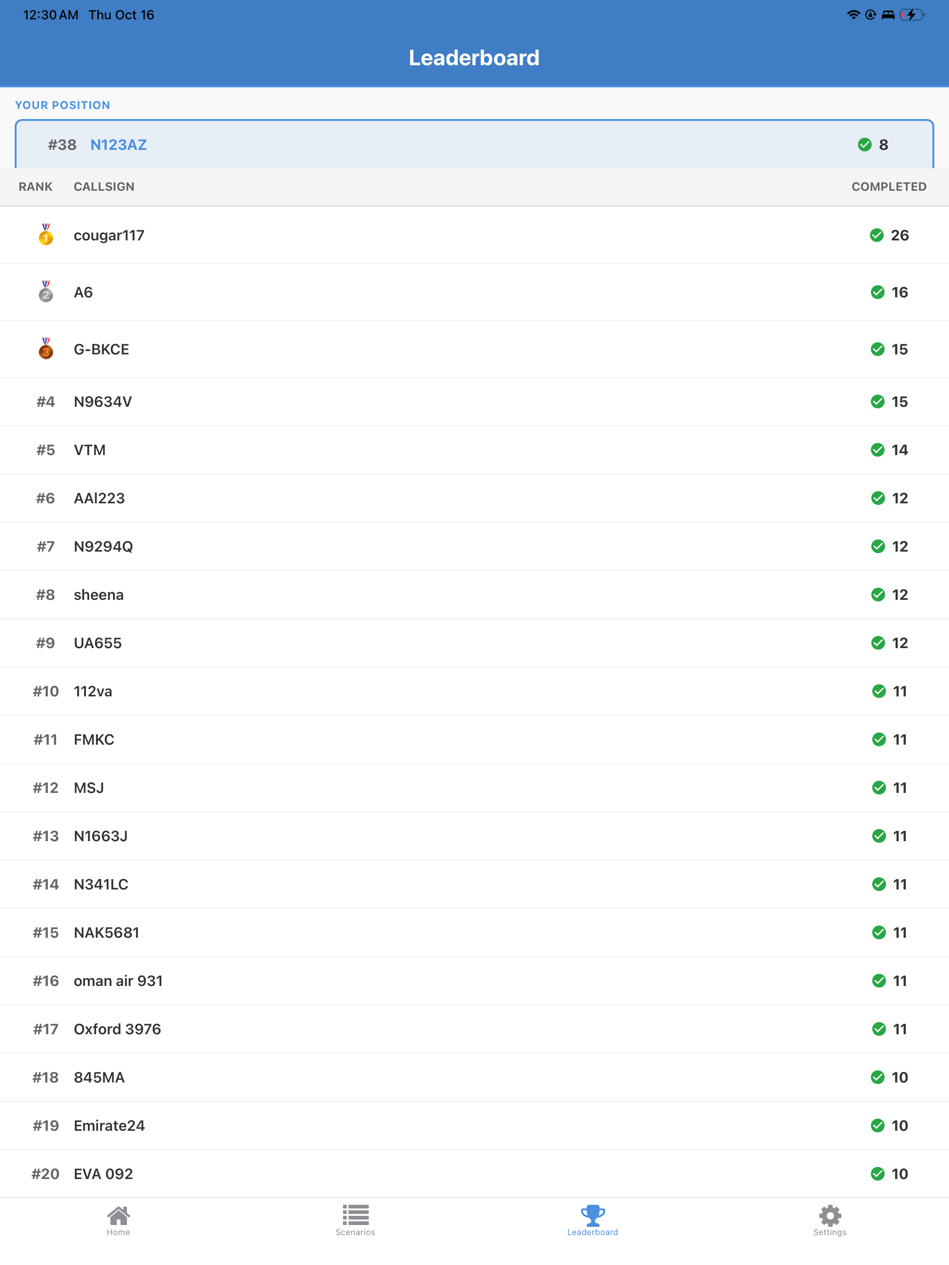This screenshot has height=1265, width=949.
Task: Open the Home tab house icon
Action: point(119,1215)
